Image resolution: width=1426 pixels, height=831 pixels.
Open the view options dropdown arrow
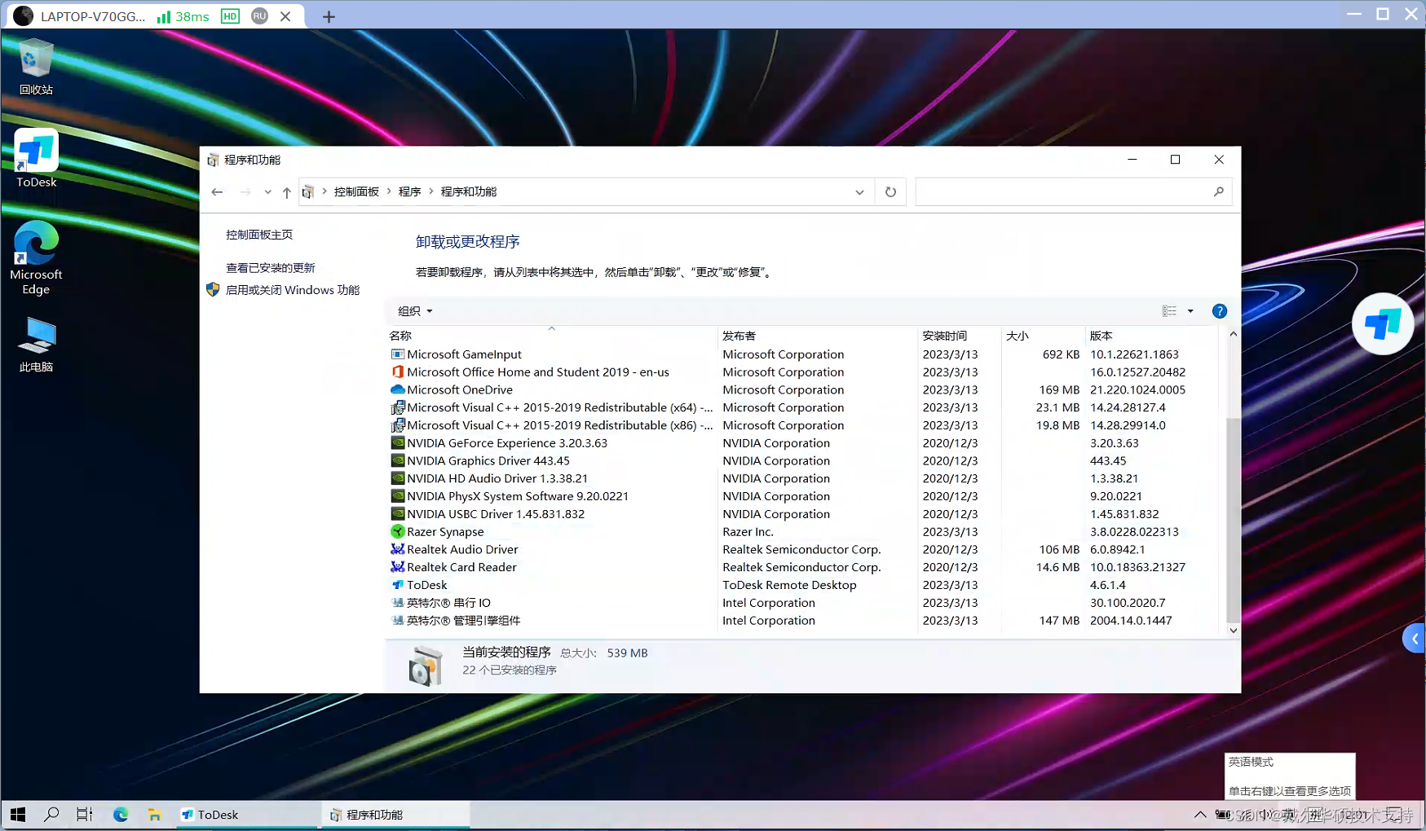point(1190,311)
